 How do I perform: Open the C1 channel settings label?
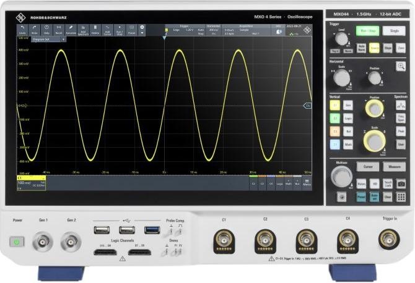click(31, 182)
